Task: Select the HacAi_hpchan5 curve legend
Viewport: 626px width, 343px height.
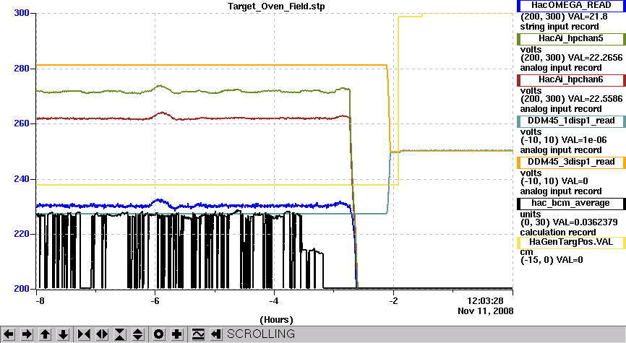Action: click(571, 39)
